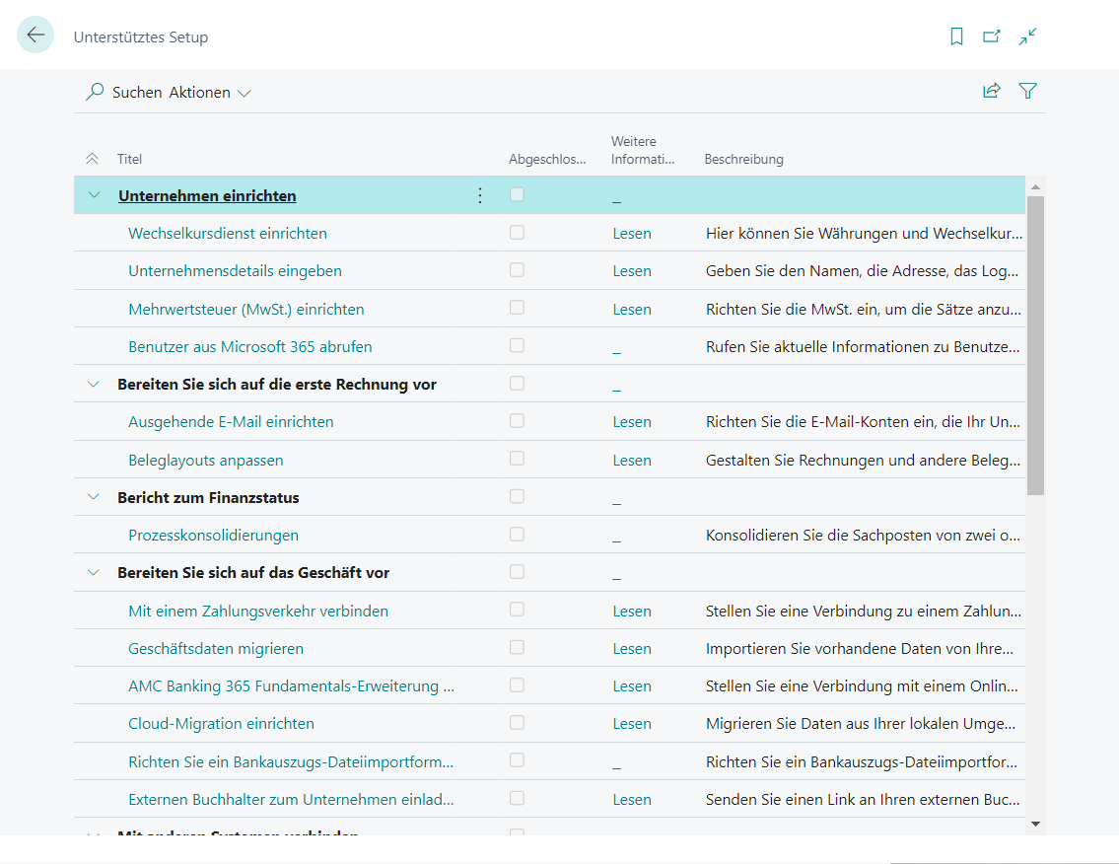Click Lesen for Cloud-Migration einrichten
The height and width of the screenshot is (864, 1119).
click(632, 724)
